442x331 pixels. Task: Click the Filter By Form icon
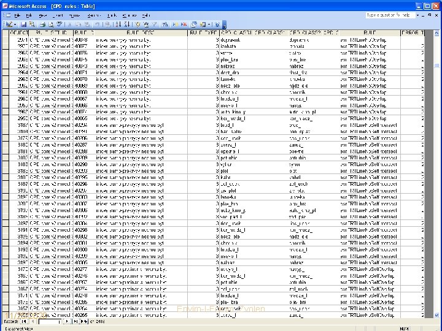coord(146,25)
